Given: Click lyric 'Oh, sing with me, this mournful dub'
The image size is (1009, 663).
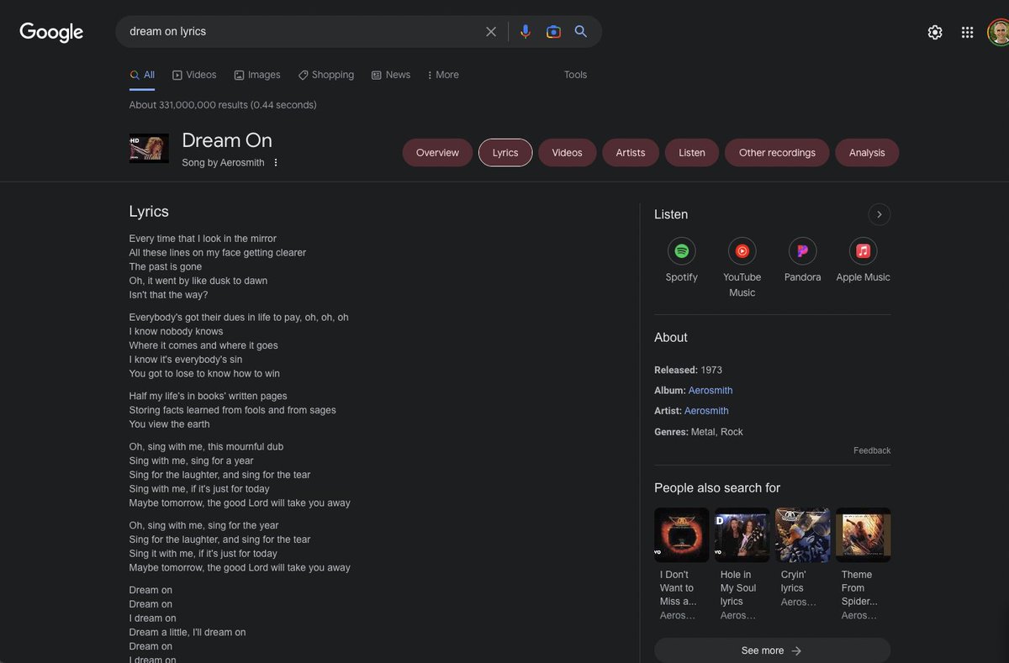Looking at the screenshot, I should (206, 447).
